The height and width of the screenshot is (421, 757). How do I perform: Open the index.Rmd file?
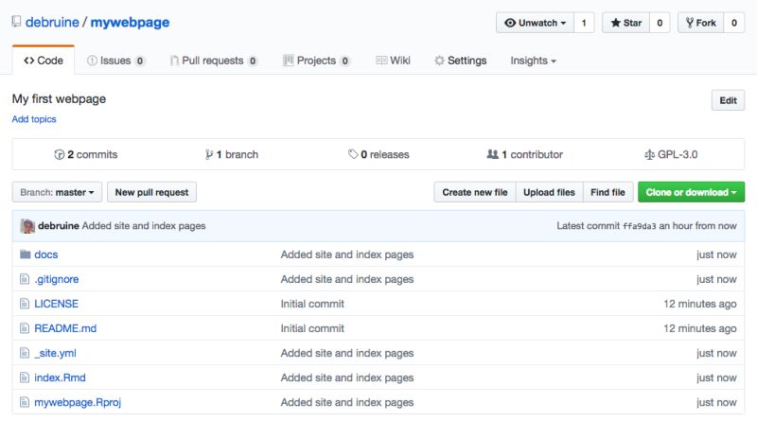click(x=60, y=377)
